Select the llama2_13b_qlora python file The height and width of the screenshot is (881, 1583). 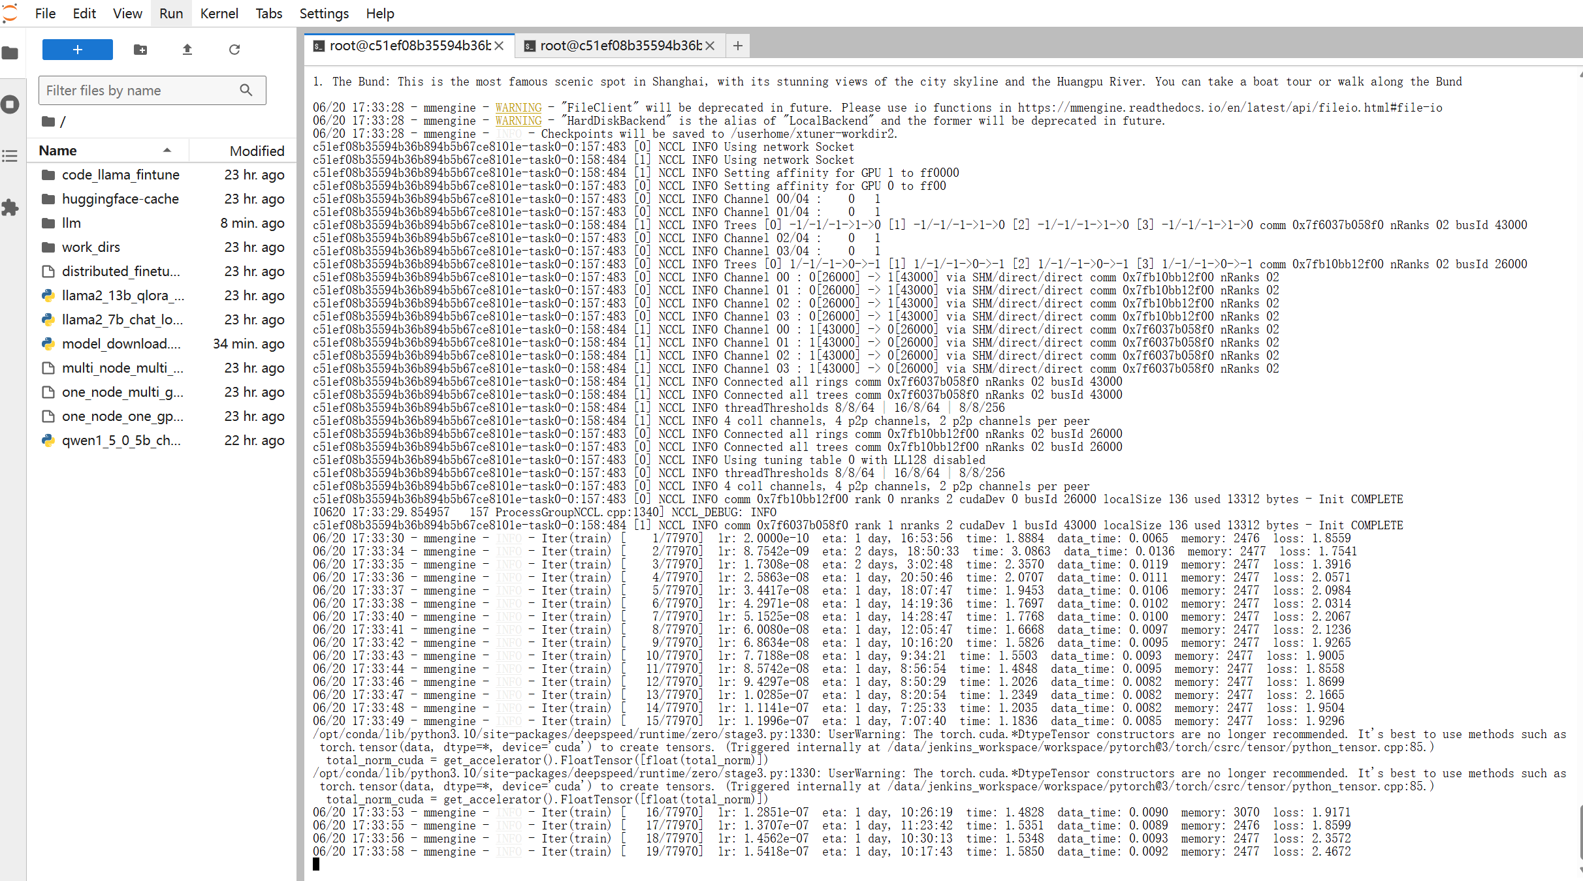(x=123, y=296)
